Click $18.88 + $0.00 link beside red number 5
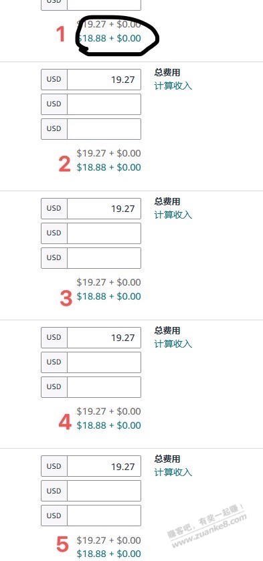This screenshot has height=561, width=263. click(109, 554)
